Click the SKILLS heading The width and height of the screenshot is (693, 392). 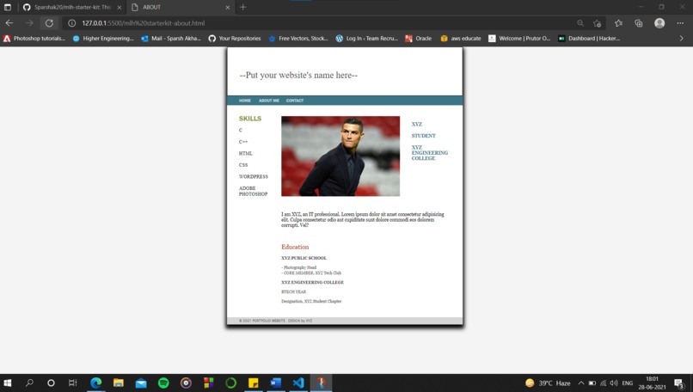click(250, 119)
